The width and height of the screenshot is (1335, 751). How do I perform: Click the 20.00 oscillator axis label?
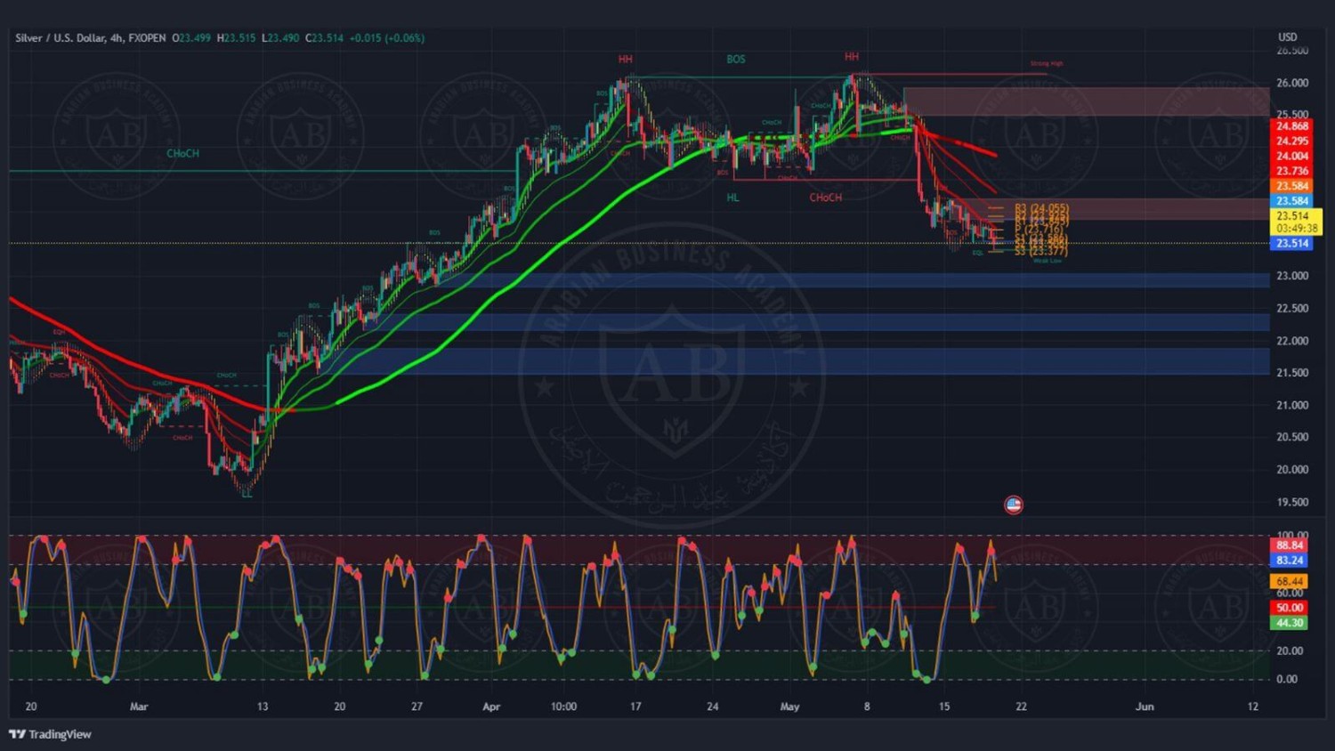tap(1288, 650)
